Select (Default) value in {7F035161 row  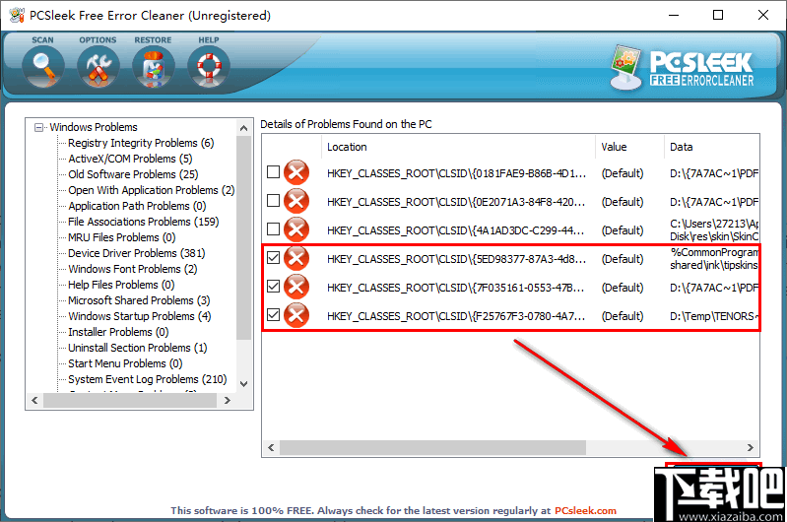click(623, 288)
